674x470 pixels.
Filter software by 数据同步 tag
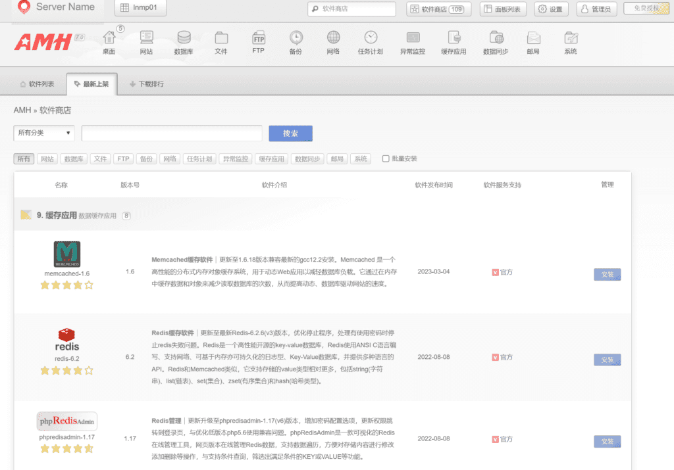[x=307, y=159]
